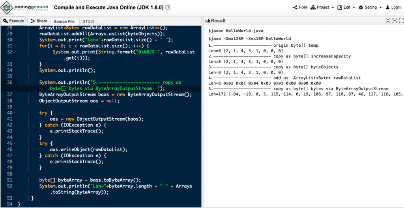Click the 'Len=172 [-84, -19, 0, 5' output line
This screenshot has width=404, height=208.
305,94
